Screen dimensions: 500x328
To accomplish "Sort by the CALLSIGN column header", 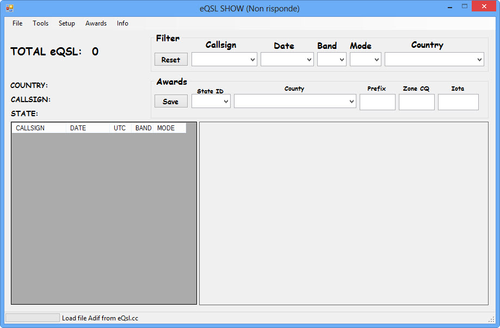I will point(38,128).
